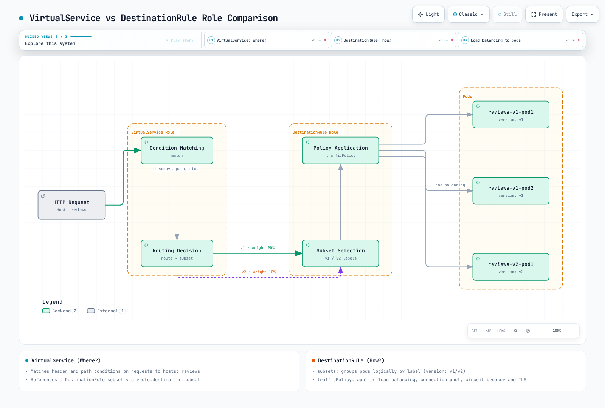Click the fullscreen icon in Present button
Screen dimensions: 605x408
coord(534,14)
